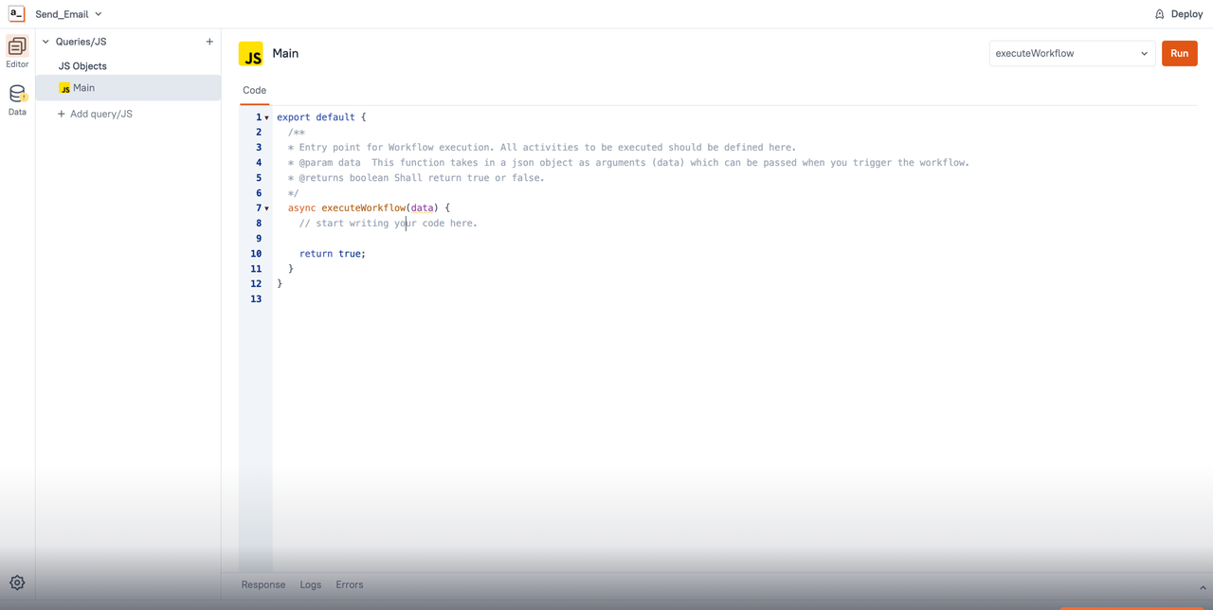Screen dimensions: 1213x610
Task: Open the Errors panel at the bottom
Action: tap(349, 584)
